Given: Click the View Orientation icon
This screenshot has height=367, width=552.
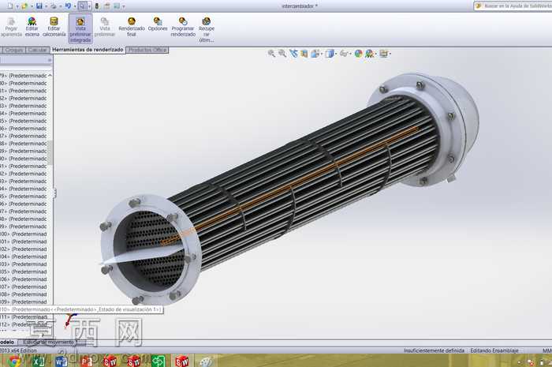Looking at the screenshot, I should [315, 54].
